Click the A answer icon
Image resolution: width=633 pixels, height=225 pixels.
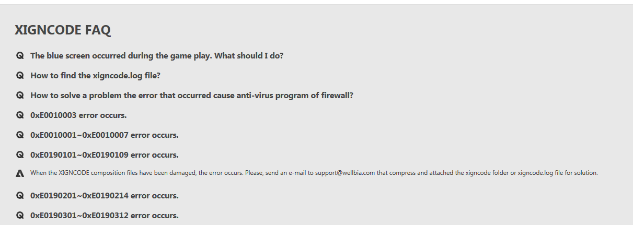point(20,173)
